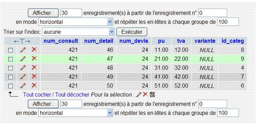Click the red X icon next to Pour la sélection

(145, 94)
